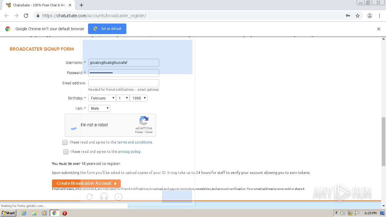The image size is (386, 217).
Task: Dismiss the default browser notification bar
Action: coord(379,29)
